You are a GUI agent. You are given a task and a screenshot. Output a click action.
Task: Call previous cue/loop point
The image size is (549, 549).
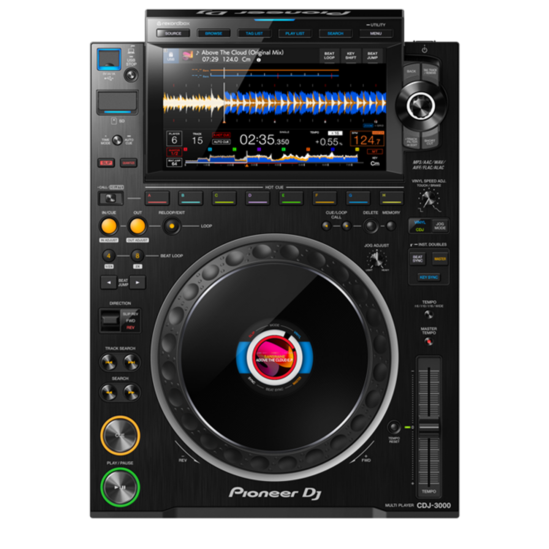pos(326,226)
